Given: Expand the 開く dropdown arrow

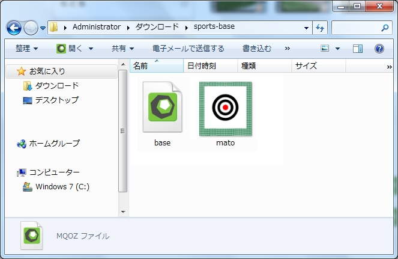Looking at the screenshot, I should tap(91, 49).
